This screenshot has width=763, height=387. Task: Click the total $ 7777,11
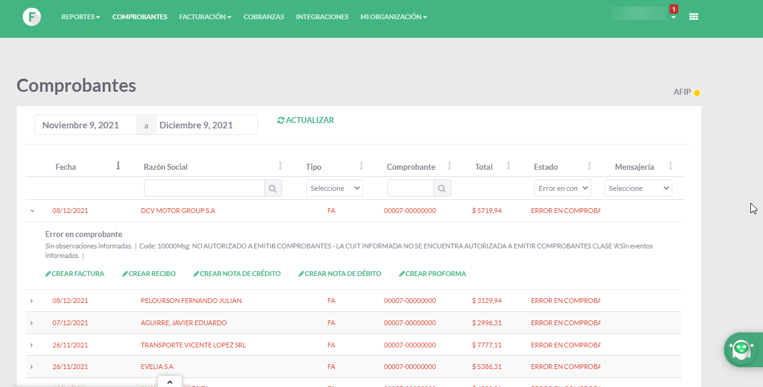(487, 345)
